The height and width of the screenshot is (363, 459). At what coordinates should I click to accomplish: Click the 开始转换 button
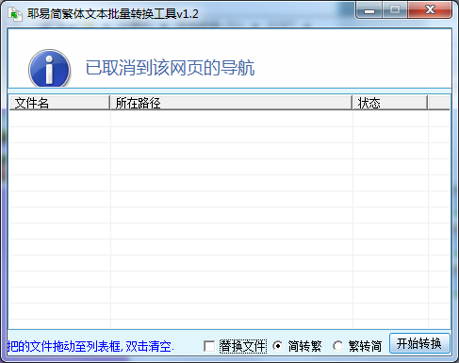pos(419,343)
